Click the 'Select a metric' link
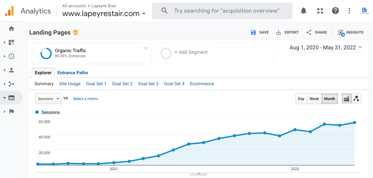The image size is (373, 178). tap(86, 99)
